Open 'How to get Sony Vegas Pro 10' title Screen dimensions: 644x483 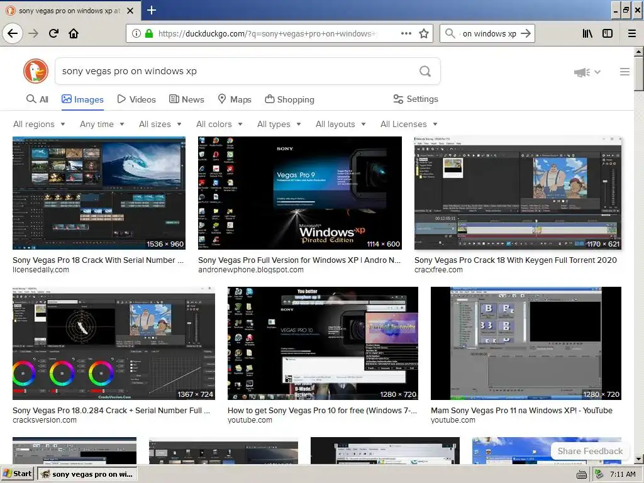pyautogui.click(x=323, y=410)
